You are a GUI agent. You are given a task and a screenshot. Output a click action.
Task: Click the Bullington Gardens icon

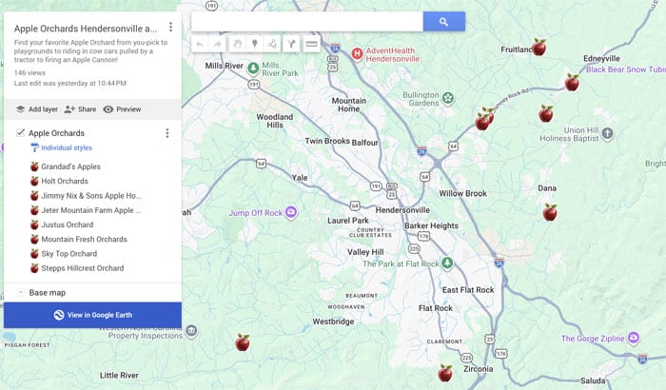(x=448, y=99)
